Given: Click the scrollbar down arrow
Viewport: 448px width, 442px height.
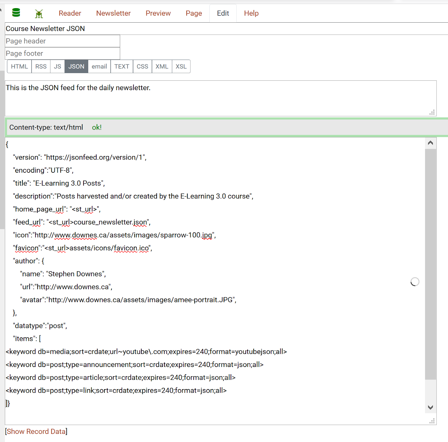Looking at the screenshot, I should pyautogui.click(x=430, y=408).
